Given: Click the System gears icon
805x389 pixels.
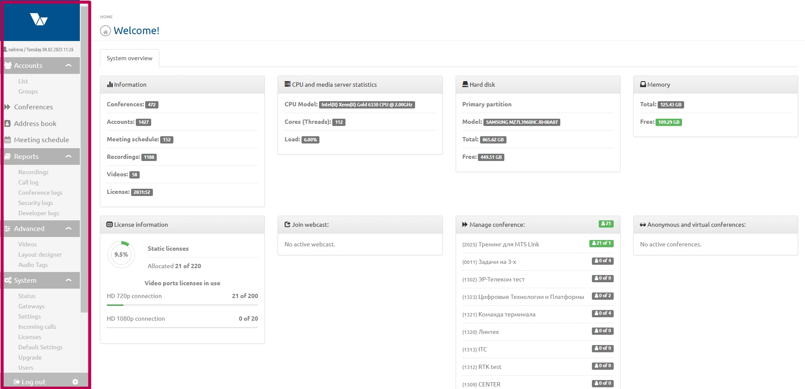Looking at the screenshot, I should click(x=8, y=280).
